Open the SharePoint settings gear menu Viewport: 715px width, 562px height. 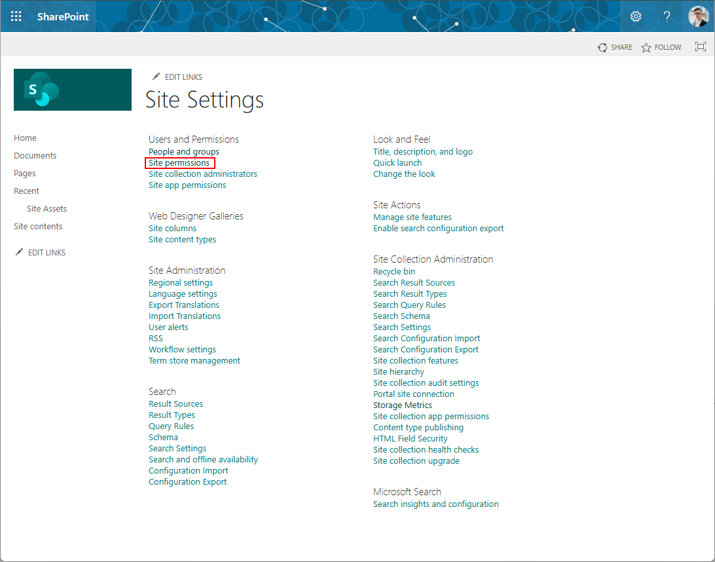click(635, 16)
